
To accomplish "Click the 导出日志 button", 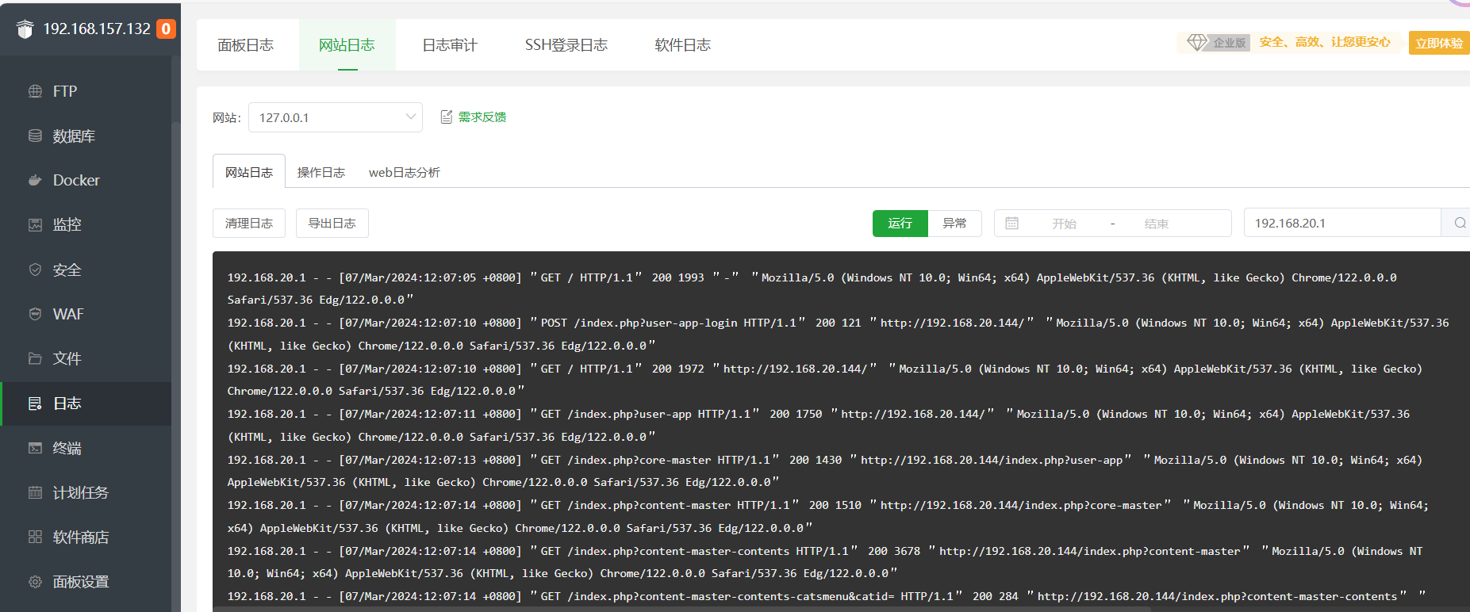I will [x=332, y=223].
